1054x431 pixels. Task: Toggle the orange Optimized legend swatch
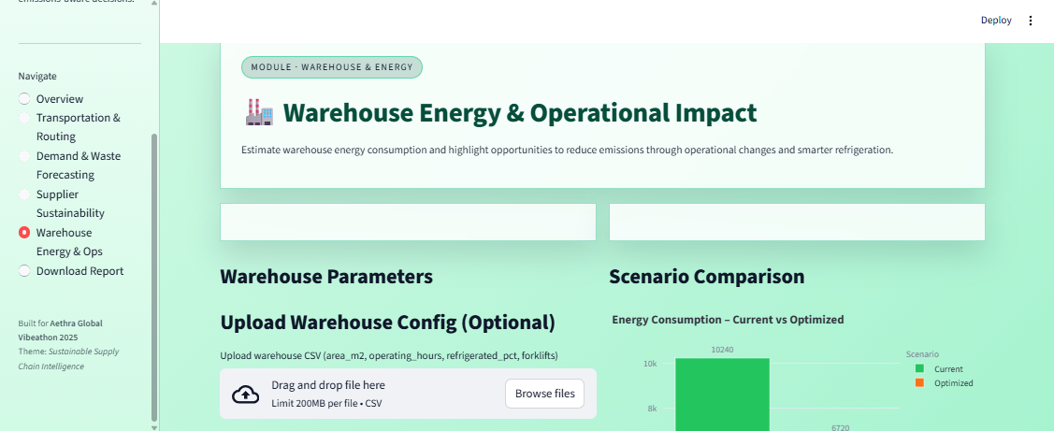point(919,382)
